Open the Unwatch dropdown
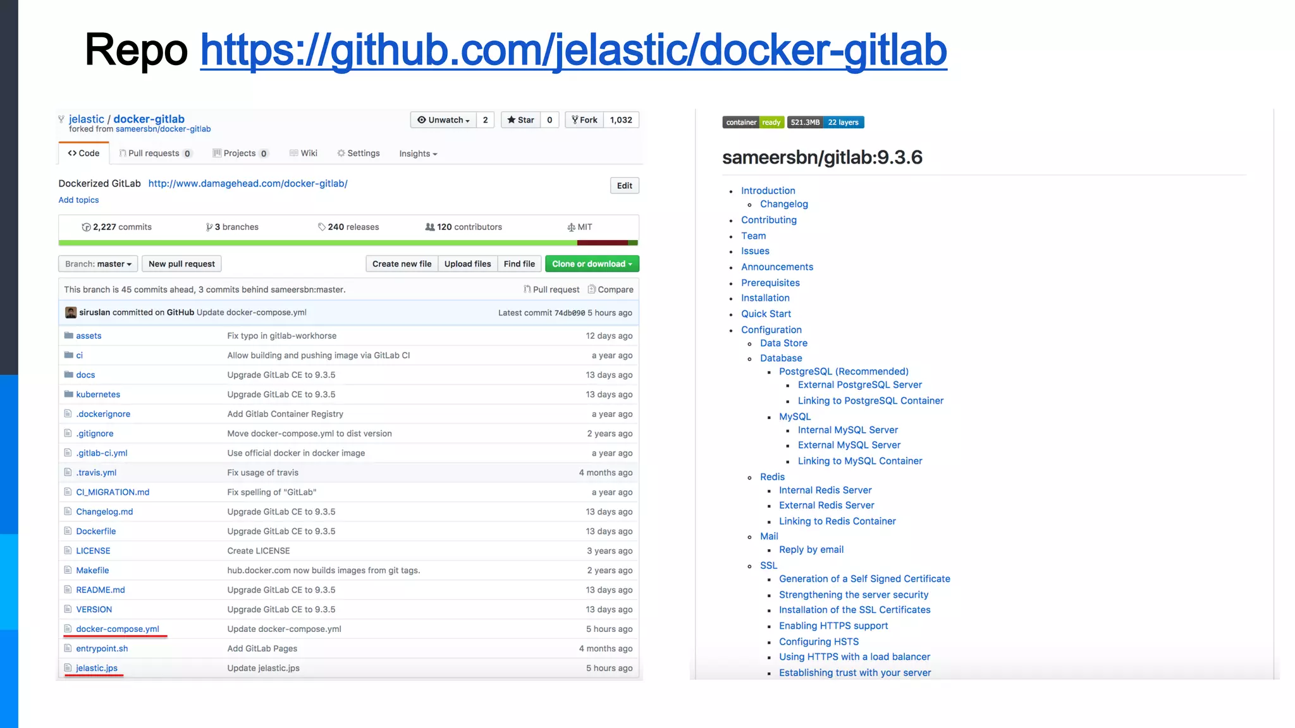The image size is (1295, 728). click(443, 120)
